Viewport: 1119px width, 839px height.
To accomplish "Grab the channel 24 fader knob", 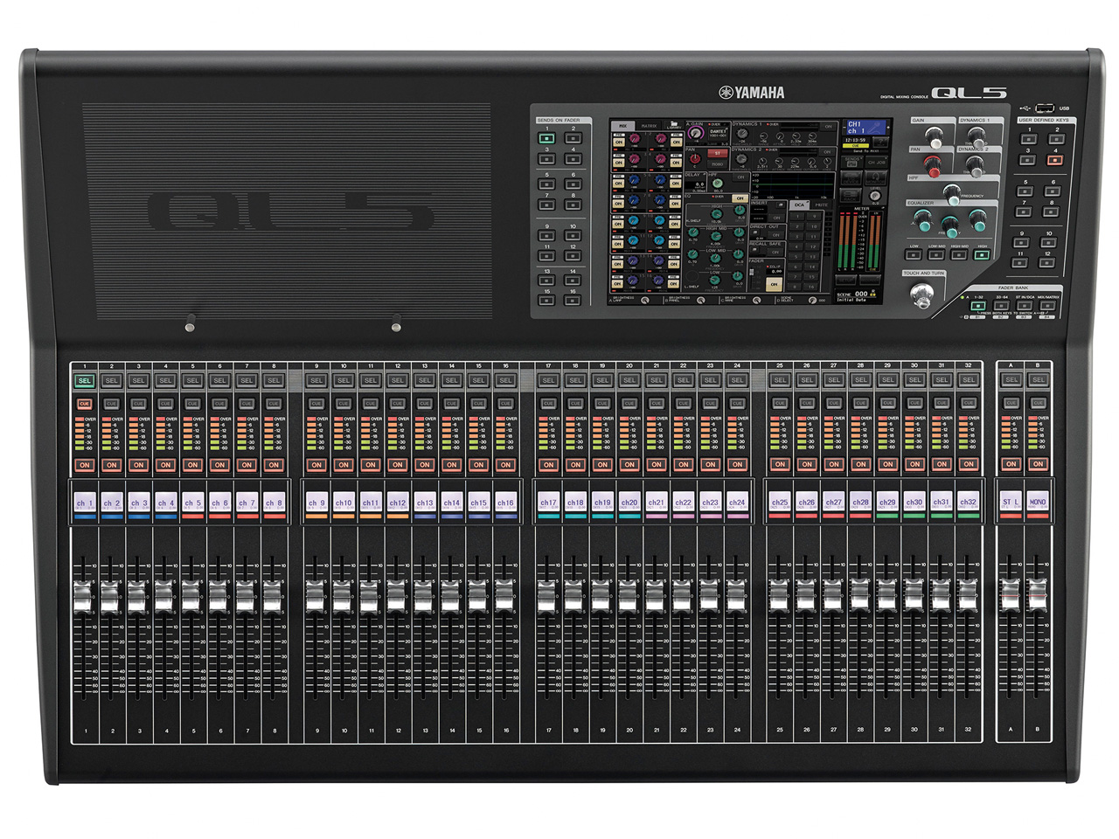I will [x=735, y=597].
